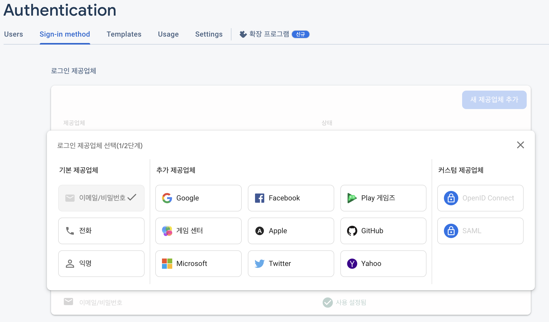Click the 새 제공업체 추가 button
549x322 pixels.
point(494,100)
